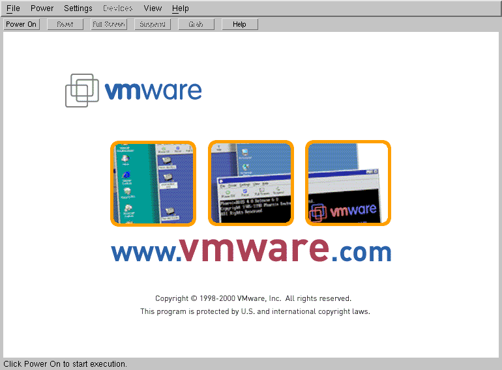The height and width of the screenshot is (370, 502).
Task: Click the vmware wordmark beside the logo
Action: [x=153, y=91]
